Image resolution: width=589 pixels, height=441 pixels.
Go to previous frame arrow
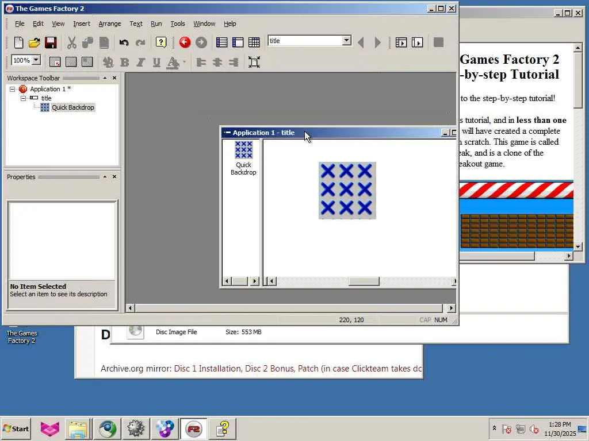pyautogui.click(x=361, y=42)
